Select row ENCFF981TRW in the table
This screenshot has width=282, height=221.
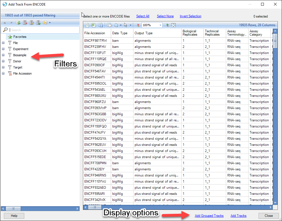(178, 41)
